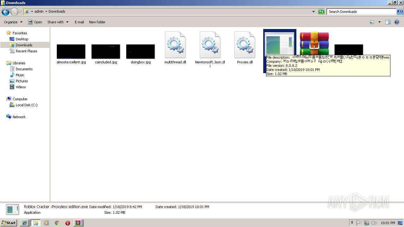This screenshot has height=227, width=404.
Task: Select the last black image thumbnail
Action: 349,49
